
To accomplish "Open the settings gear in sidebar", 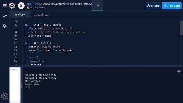I will point(5,26).
